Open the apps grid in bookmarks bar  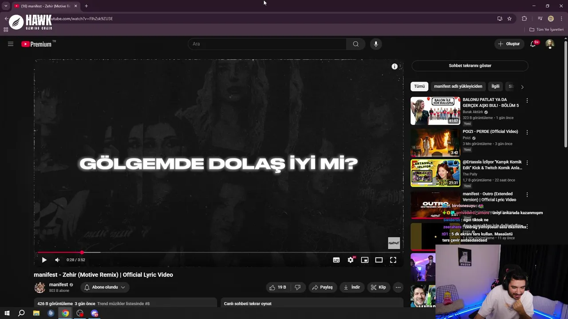pos(6,30)
